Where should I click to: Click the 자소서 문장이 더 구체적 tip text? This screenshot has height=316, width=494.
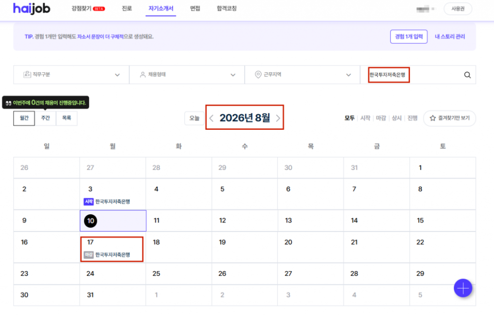point(100,37)
